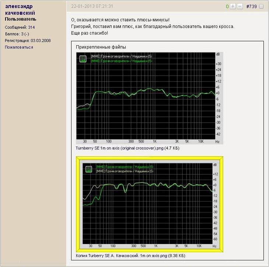Click the green legend entry in first chart
Screen dimensions: 269x267
[x=121, y=61]
